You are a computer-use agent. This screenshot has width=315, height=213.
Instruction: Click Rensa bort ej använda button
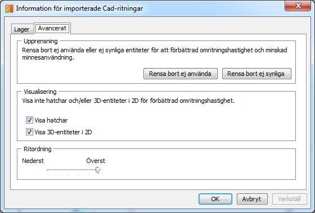coord(181,74)
